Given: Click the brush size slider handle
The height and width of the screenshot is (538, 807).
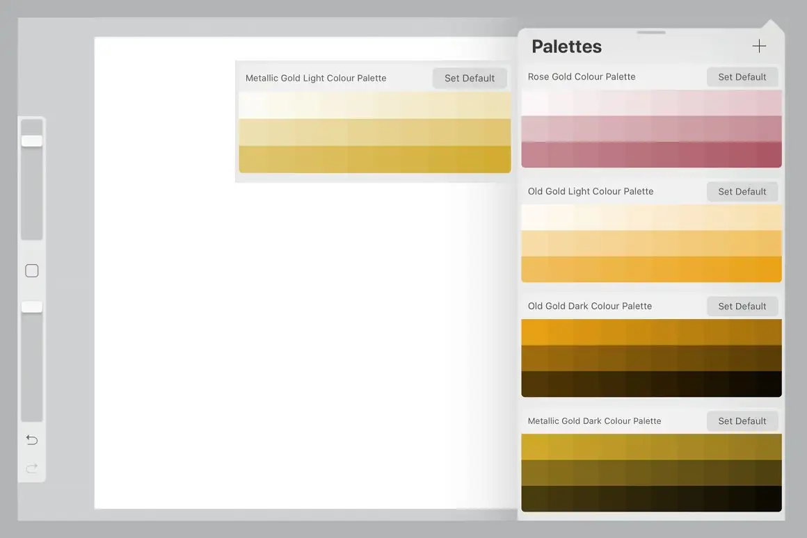Looking at the screenshot, I should 32,141.
